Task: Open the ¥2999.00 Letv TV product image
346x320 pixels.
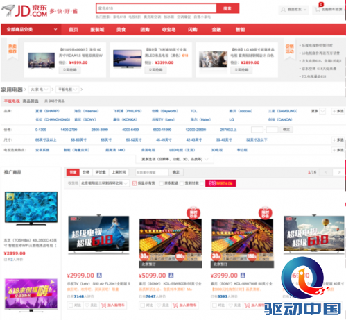Action: pos(98,234)
